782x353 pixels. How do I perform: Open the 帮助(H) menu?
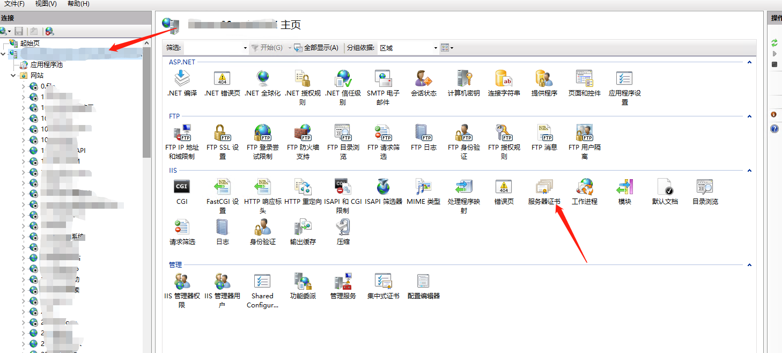pos(78,4)
